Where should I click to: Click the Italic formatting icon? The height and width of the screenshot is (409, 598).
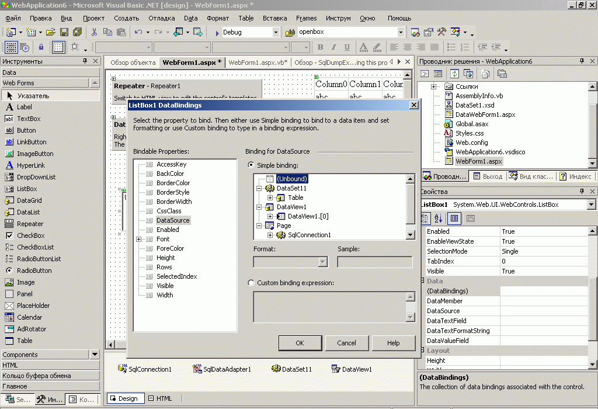point(333,47)
